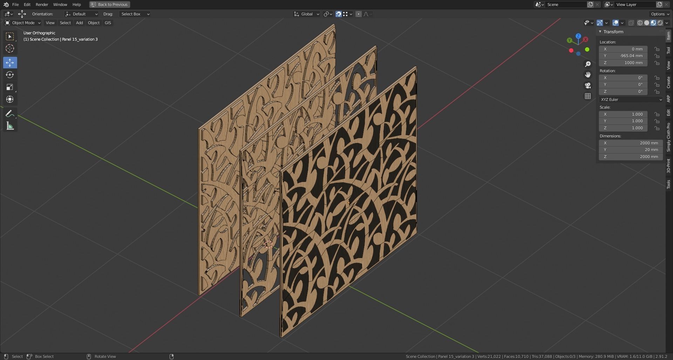Toggle proportional editing
This screenshot has width=673, height=360.
pyautogui.click(x=359, y=14)
